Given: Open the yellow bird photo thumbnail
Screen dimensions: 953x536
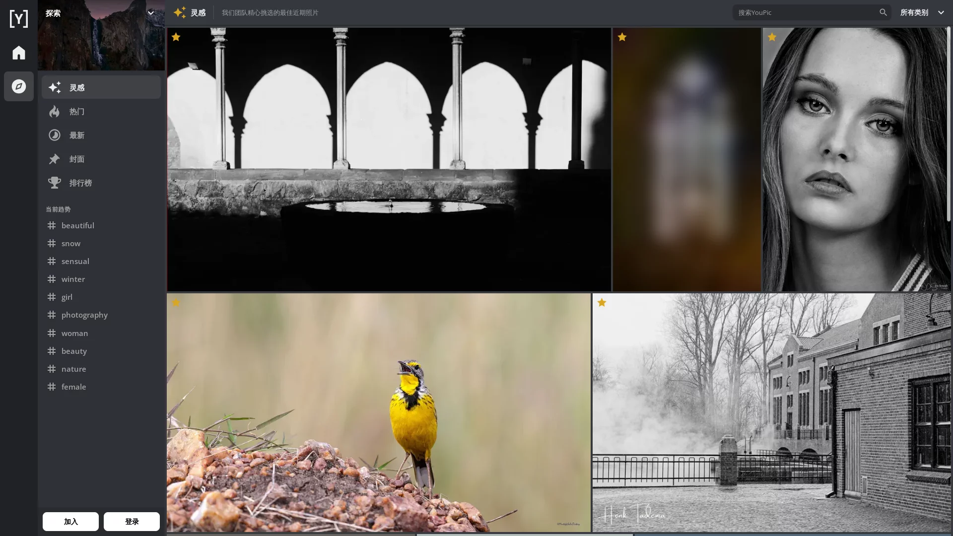Looking at the screenshot, I should coord(378,412).
